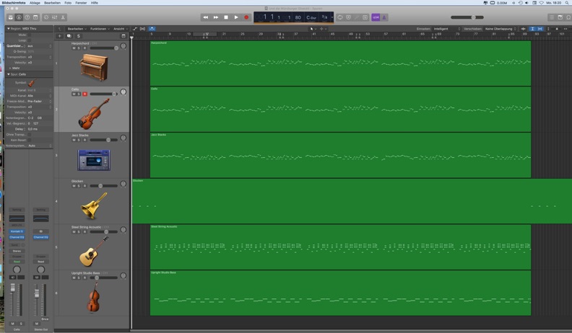Open the Verschieben Keine Überlappung dropdown
Image resolution: width=572 pixels, height=333 pixels.
pos(501,29)
